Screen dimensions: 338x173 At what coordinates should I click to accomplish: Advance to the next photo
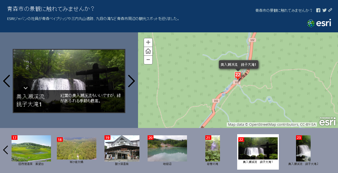[x=131, y=81]
